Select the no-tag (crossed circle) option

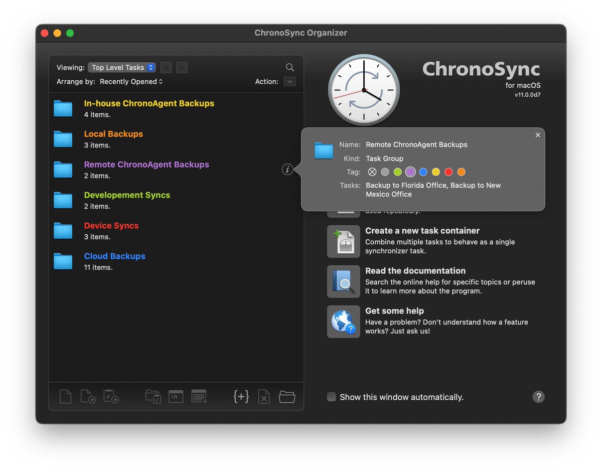tap(372, 172)
